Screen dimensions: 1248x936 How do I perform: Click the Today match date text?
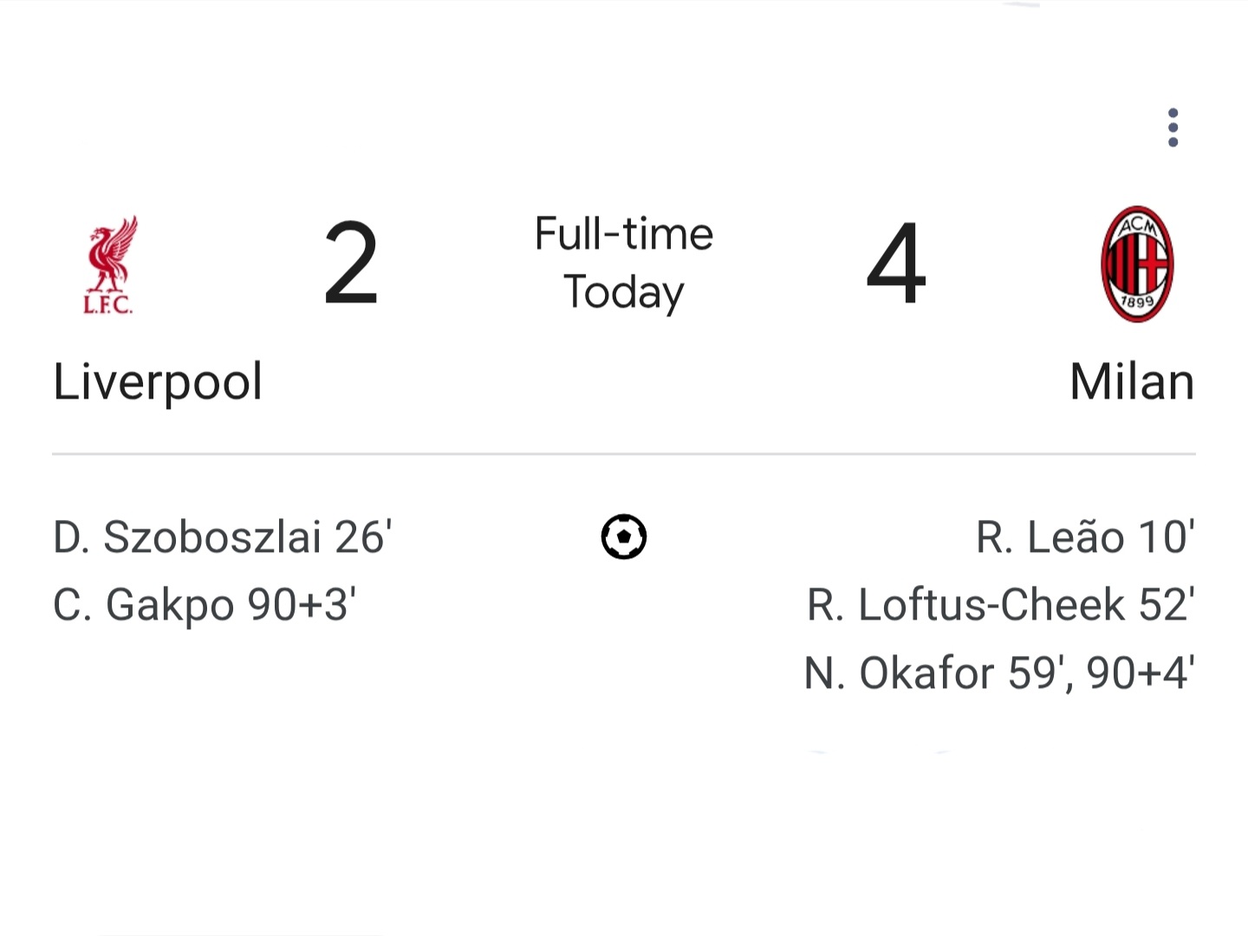624,292
